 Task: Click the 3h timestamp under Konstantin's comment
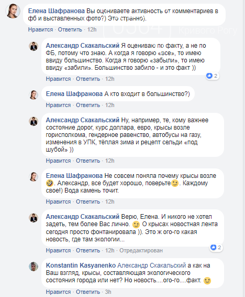(x=108, y=292)
